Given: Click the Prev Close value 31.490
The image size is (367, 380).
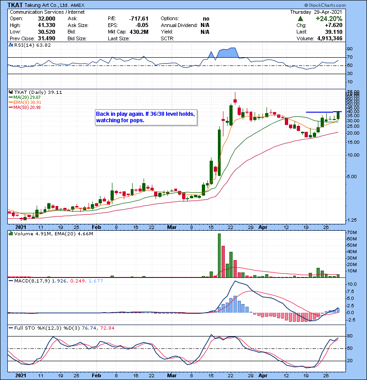Looking at the screenshot, I should tap(46, 38).
